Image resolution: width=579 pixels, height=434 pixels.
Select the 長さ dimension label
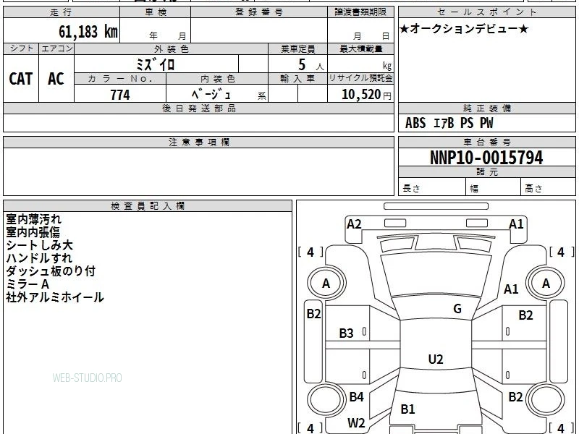(411, 189)
